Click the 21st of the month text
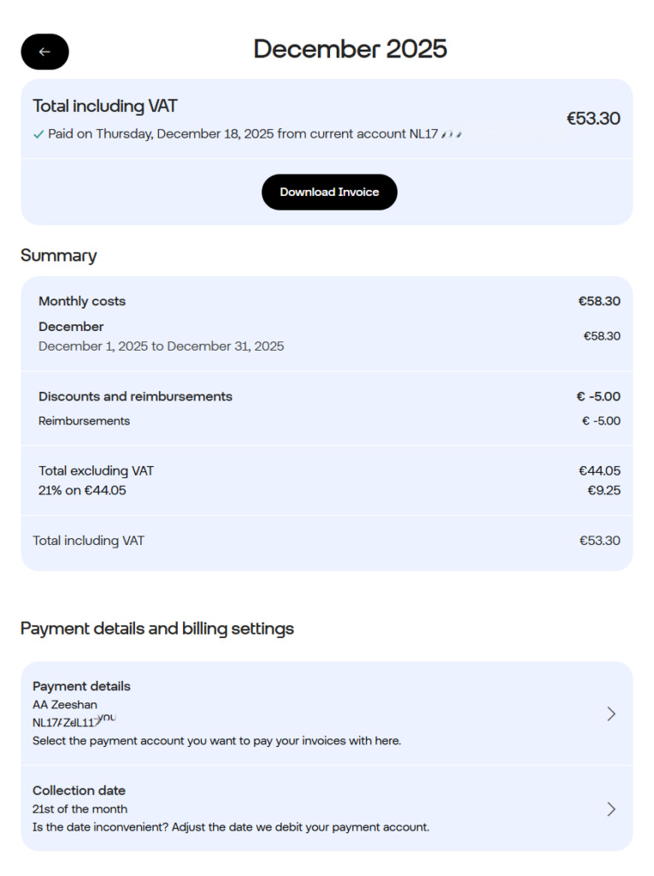Viewport: 654px width, 876px height. tap(80, 809)
